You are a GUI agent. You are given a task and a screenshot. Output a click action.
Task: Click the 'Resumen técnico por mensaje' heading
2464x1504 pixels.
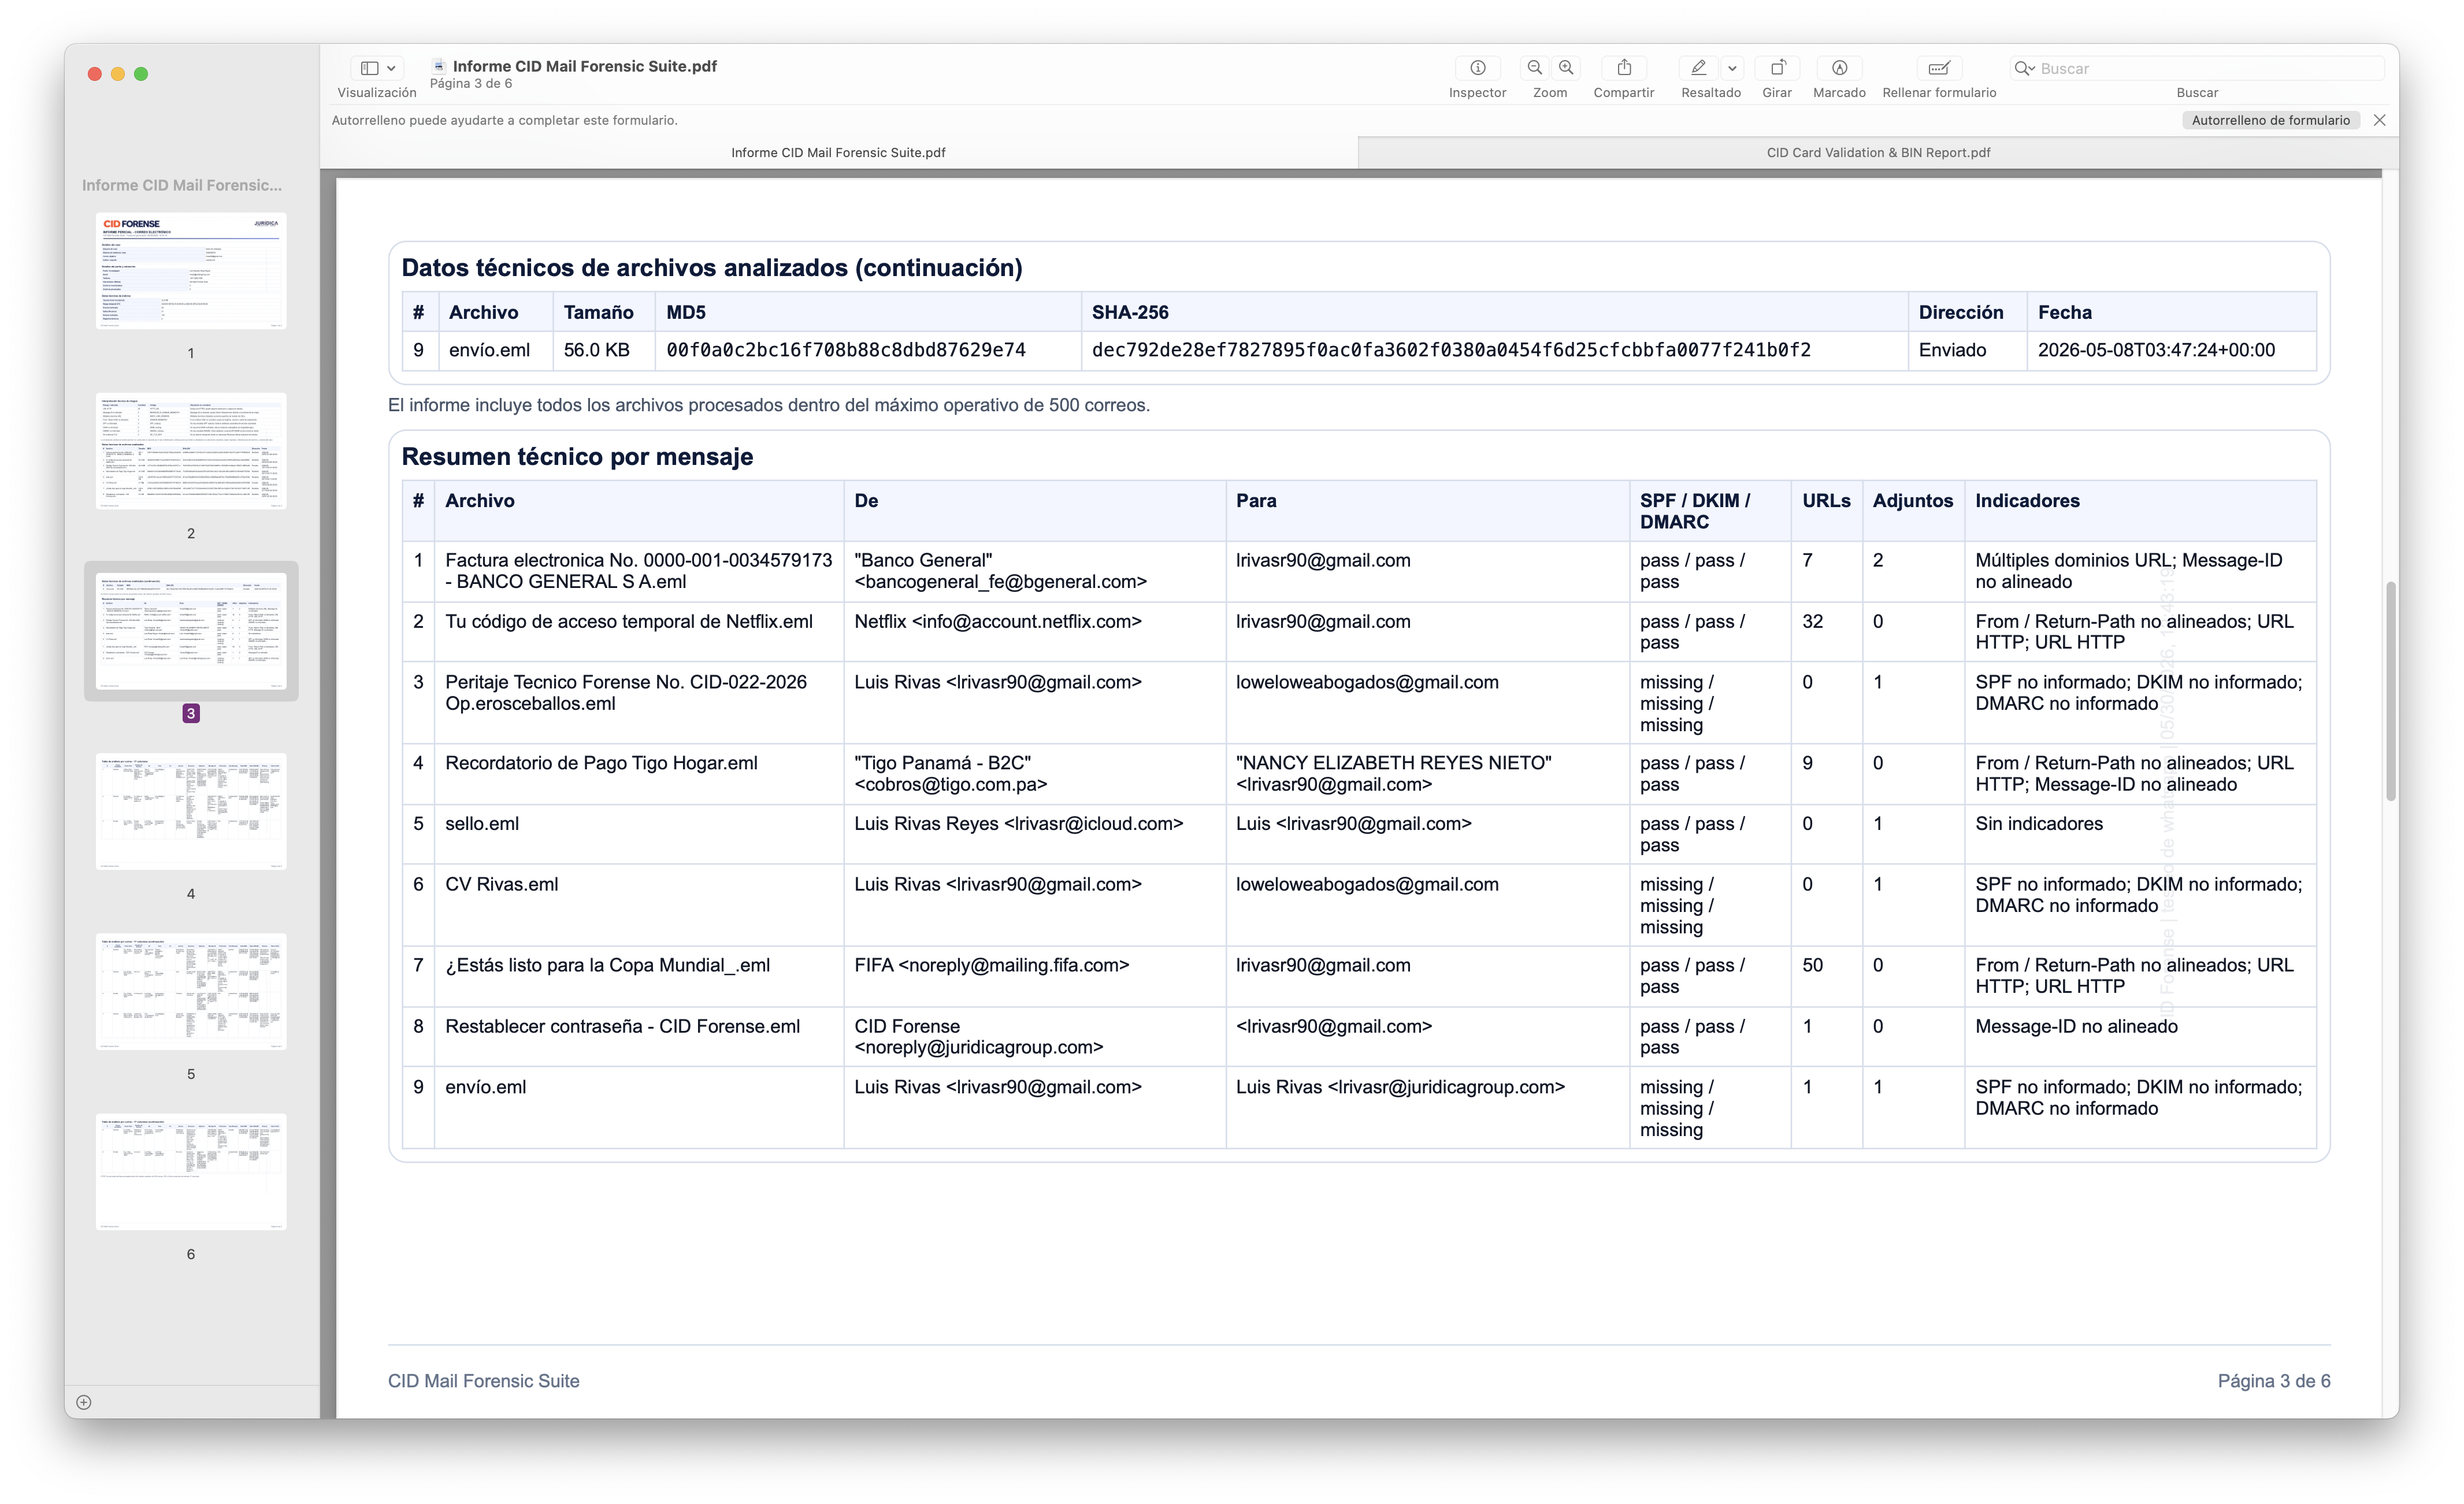point(577,457)
